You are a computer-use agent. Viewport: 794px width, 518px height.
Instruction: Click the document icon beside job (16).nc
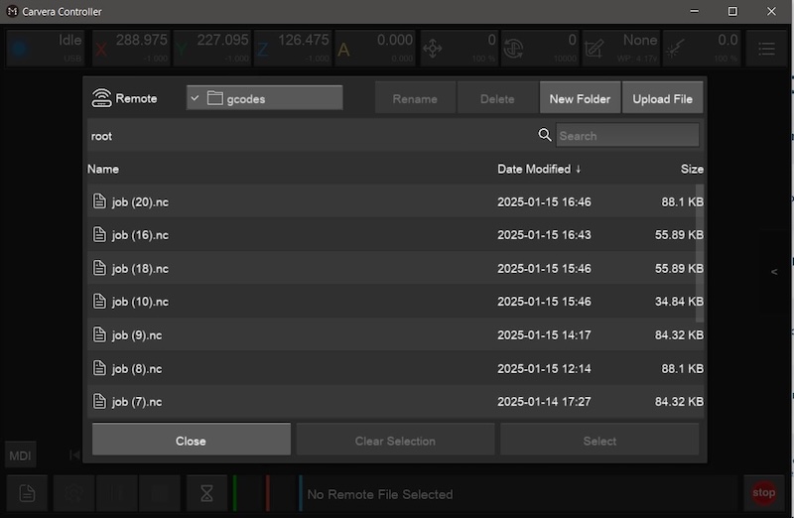pos(99,234)
